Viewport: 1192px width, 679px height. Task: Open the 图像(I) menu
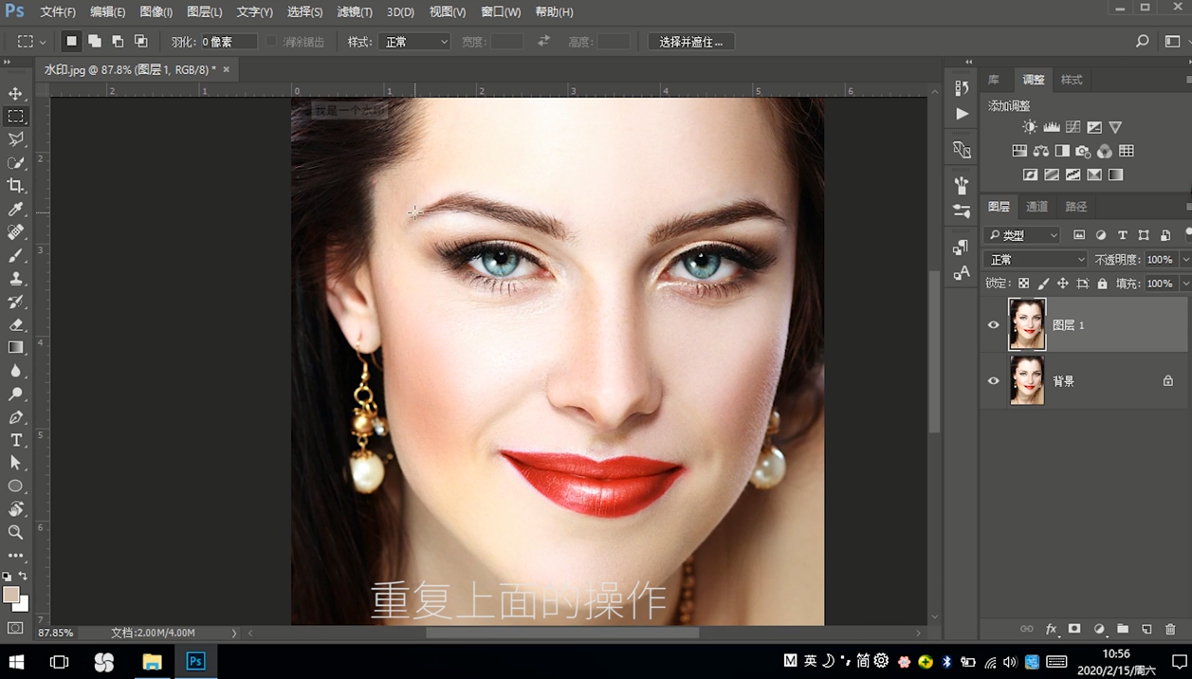click(x=156, y=12)
